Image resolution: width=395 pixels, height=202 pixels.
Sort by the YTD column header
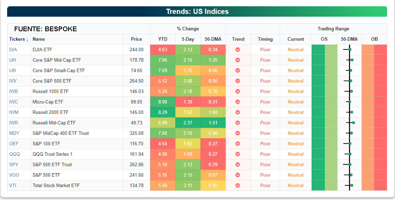pyautogui.click(x=163, y=39)
